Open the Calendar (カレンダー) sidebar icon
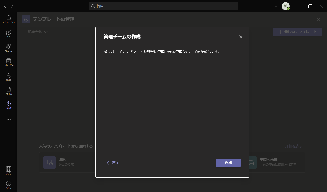The image size is (327, 192). click(9, 62)
